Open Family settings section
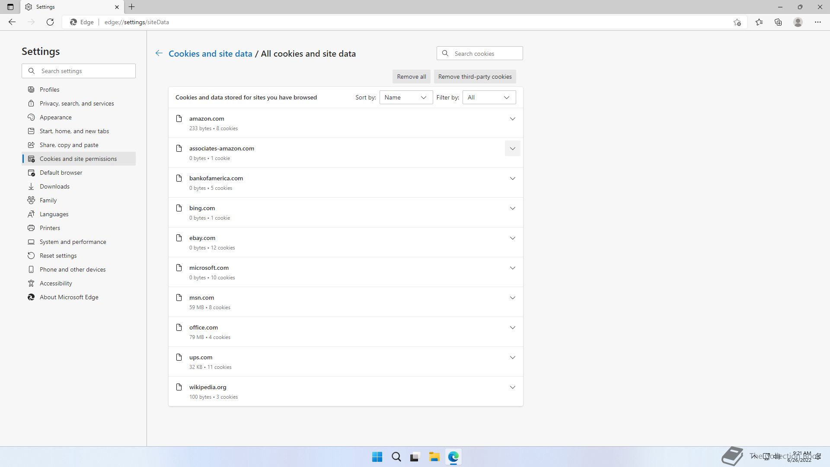 click(x=79, y=200)
